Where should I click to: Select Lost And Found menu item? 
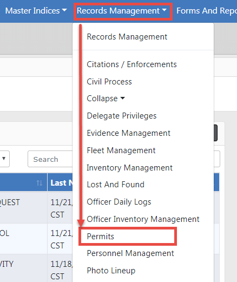tap(115, 185)
